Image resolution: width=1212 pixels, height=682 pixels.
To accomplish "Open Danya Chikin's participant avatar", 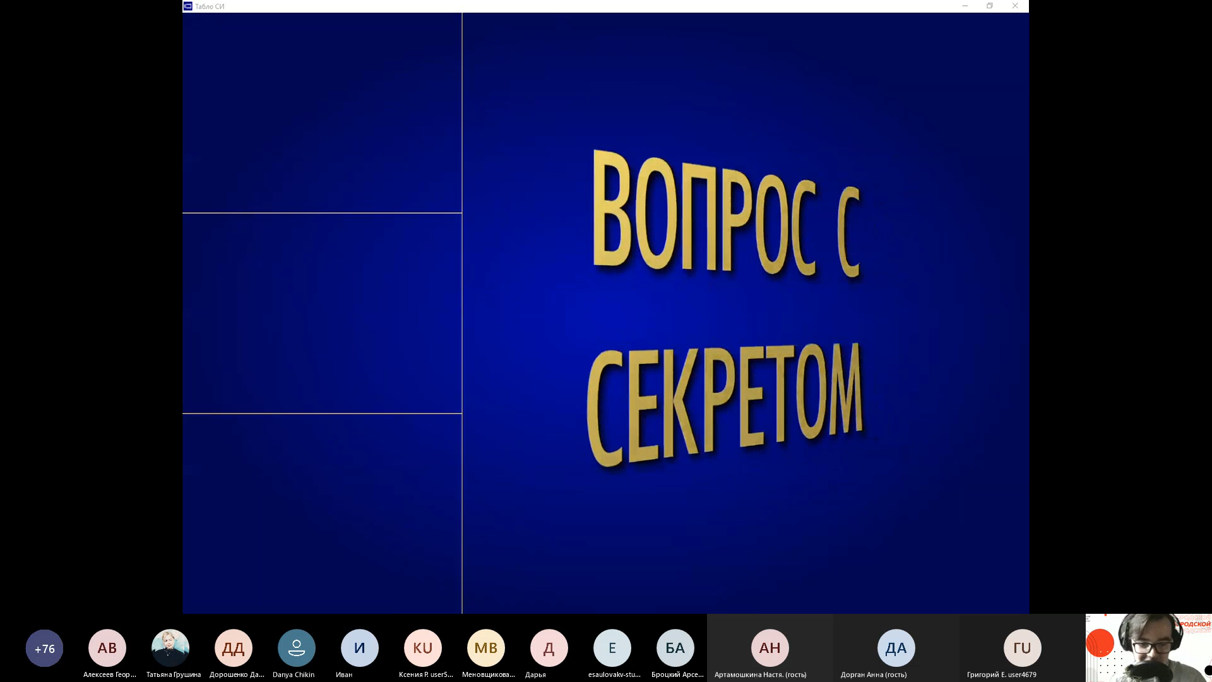I will [x=296, y=648].
